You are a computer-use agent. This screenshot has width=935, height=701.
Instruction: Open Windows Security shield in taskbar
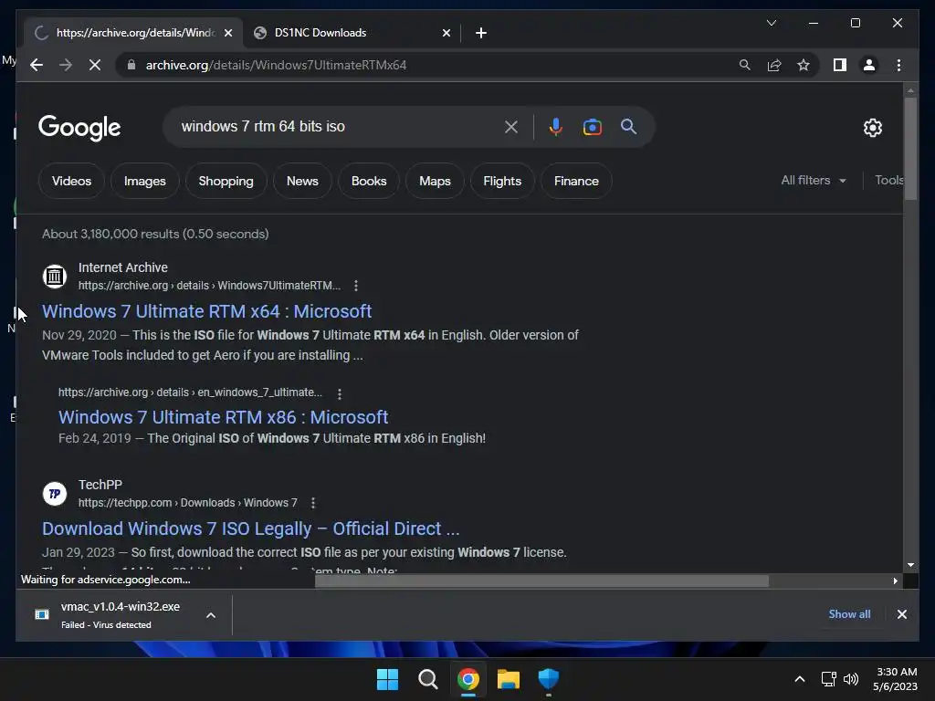(x=548, y=679)
